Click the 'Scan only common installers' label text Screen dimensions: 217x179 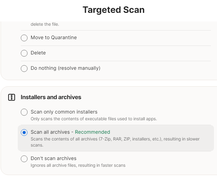[x=64, y=112]
